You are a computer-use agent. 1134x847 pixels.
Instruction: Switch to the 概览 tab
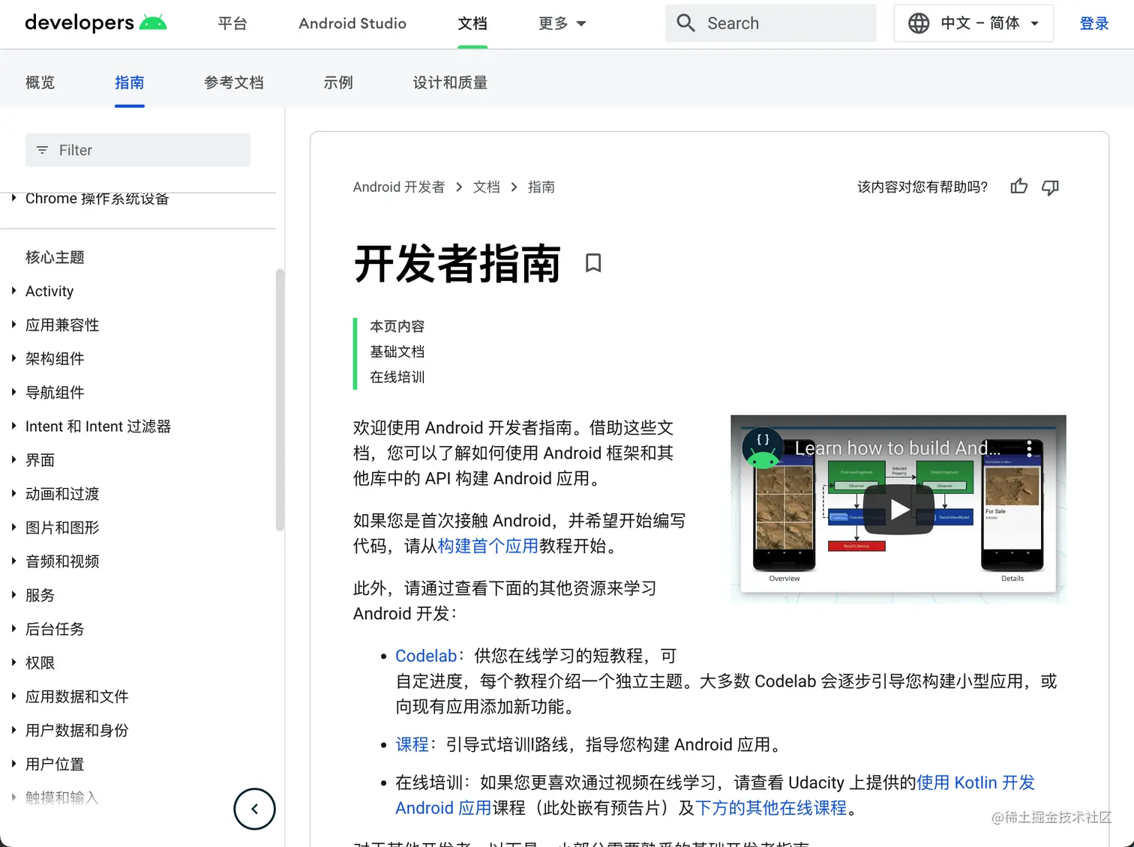tap(40, 82)
